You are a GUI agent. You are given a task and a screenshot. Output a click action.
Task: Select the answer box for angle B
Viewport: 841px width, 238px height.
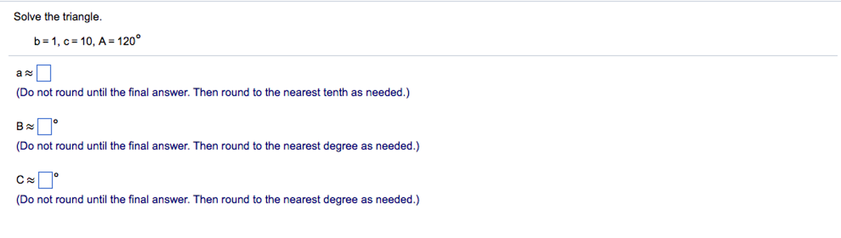pyautogui.click(x=44, y=127)
